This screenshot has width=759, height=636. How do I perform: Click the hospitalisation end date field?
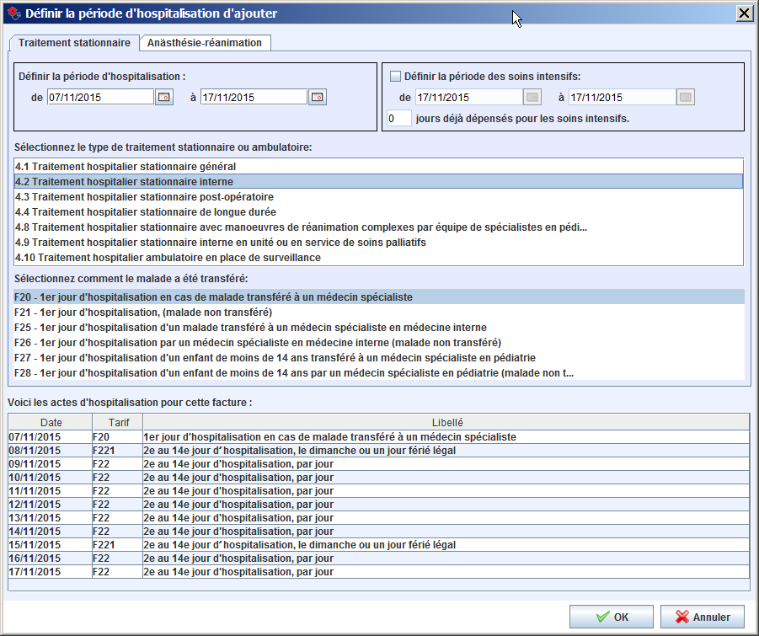pyautogui.click(x=253, y=97)
